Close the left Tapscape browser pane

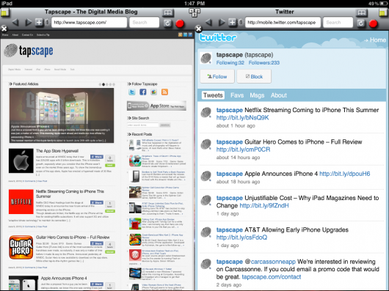[4, 29]
